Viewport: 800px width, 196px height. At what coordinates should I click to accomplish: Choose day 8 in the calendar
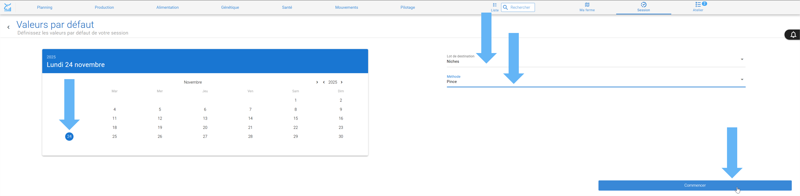[x=296, y=109]
